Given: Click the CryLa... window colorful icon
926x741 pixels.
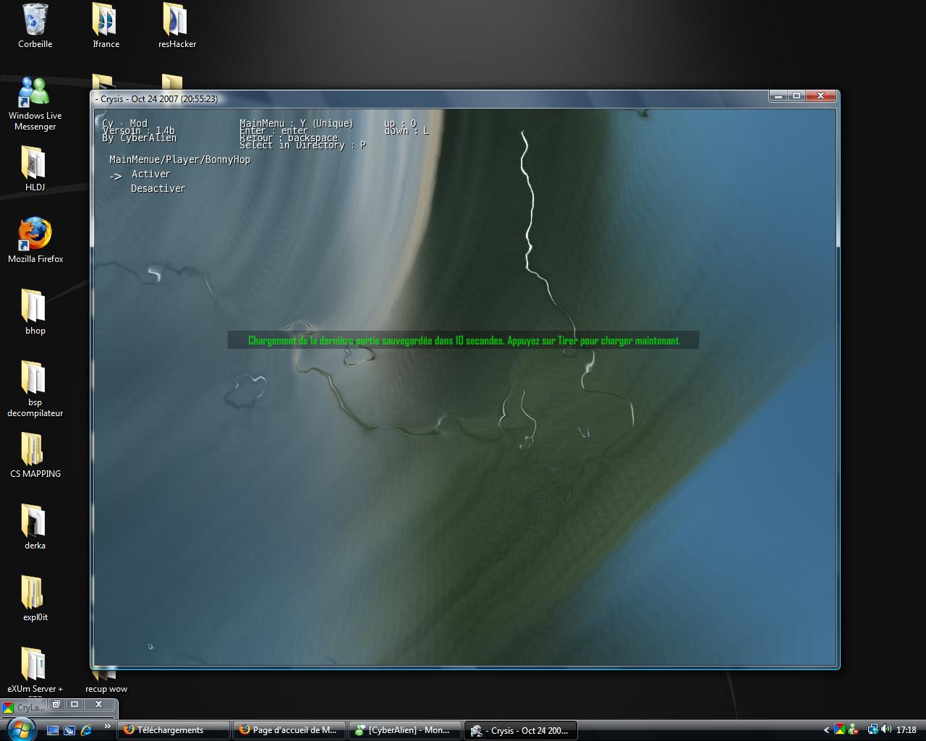Looking at the screenshot, I should tap(8, 708).
